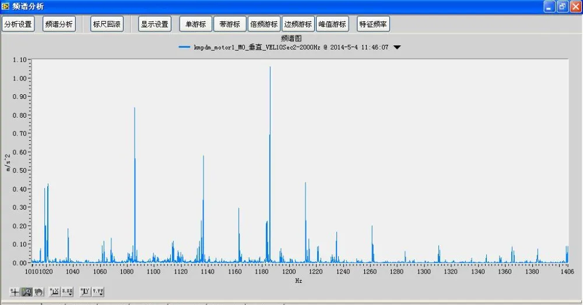Enable the 单游标 single cursor
The width and height of the screenshot is (583, 305).
(195, 24)
